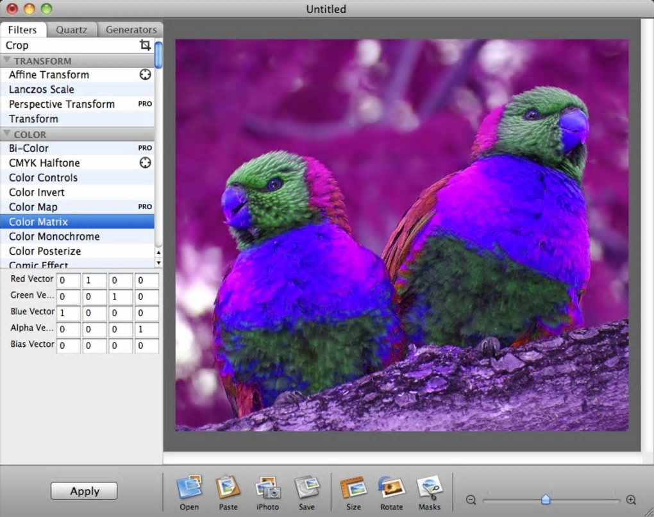Click the crop icon beside Crop
The height and width of the screenshot is (517, 654).
tap(146, 45)
